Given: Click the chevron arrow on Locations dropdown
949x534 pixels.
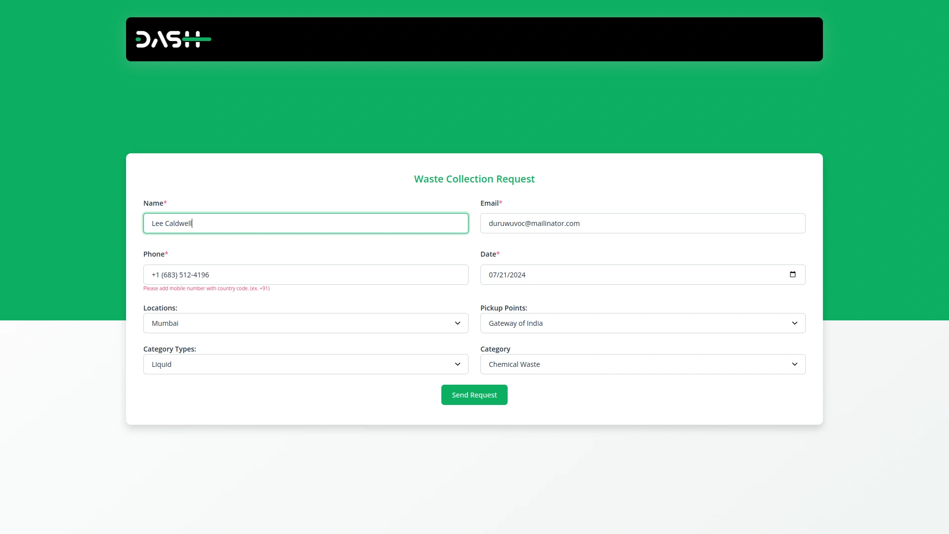Looking at the screenshot, I should click(x=457, y=323).
